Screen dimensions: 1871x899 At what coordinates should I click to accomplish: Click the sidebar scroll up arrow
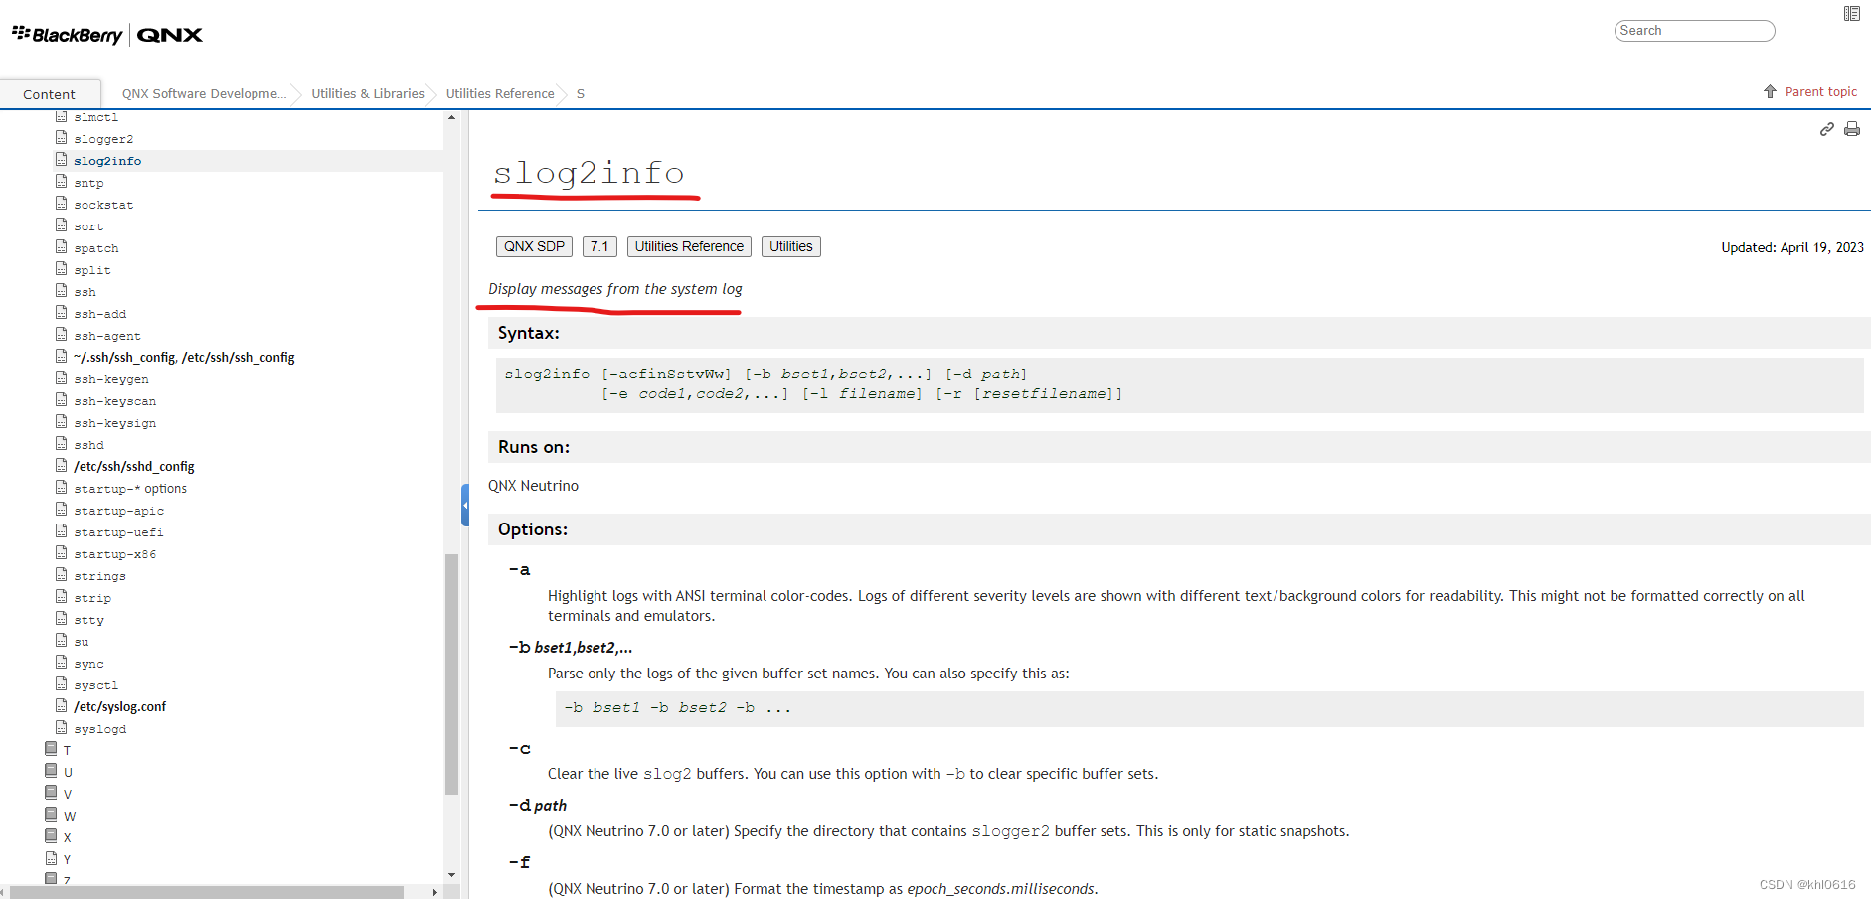coord(451,117)
